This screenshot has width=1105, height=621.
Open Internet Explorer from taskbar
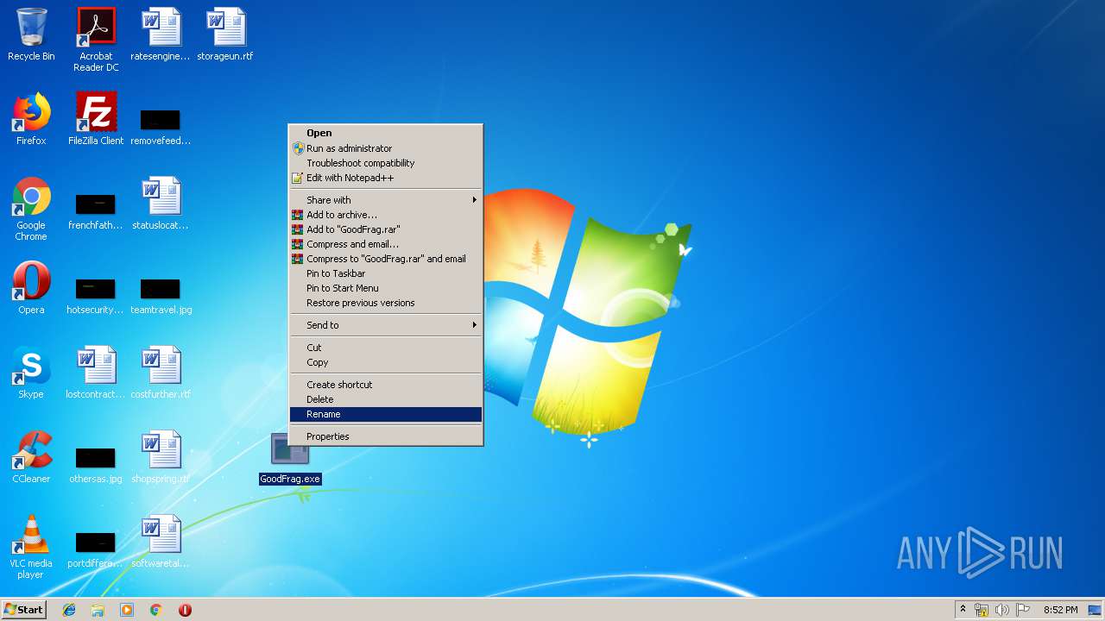pyautogui.click(x=69, y=610)
